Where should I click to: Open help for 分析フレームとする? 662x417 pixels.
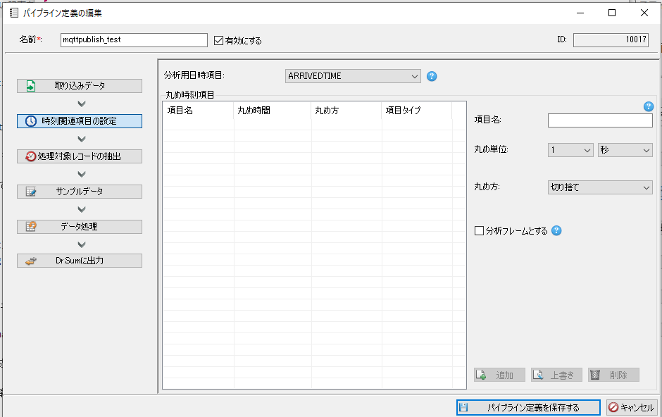click(x=556, y=230)
